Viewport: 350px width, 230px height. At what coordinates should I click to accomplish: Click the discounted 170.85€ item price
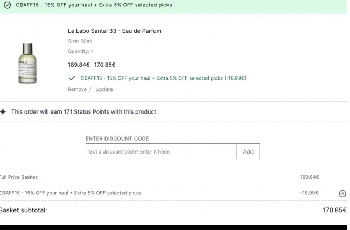click(x=104, y=65)
